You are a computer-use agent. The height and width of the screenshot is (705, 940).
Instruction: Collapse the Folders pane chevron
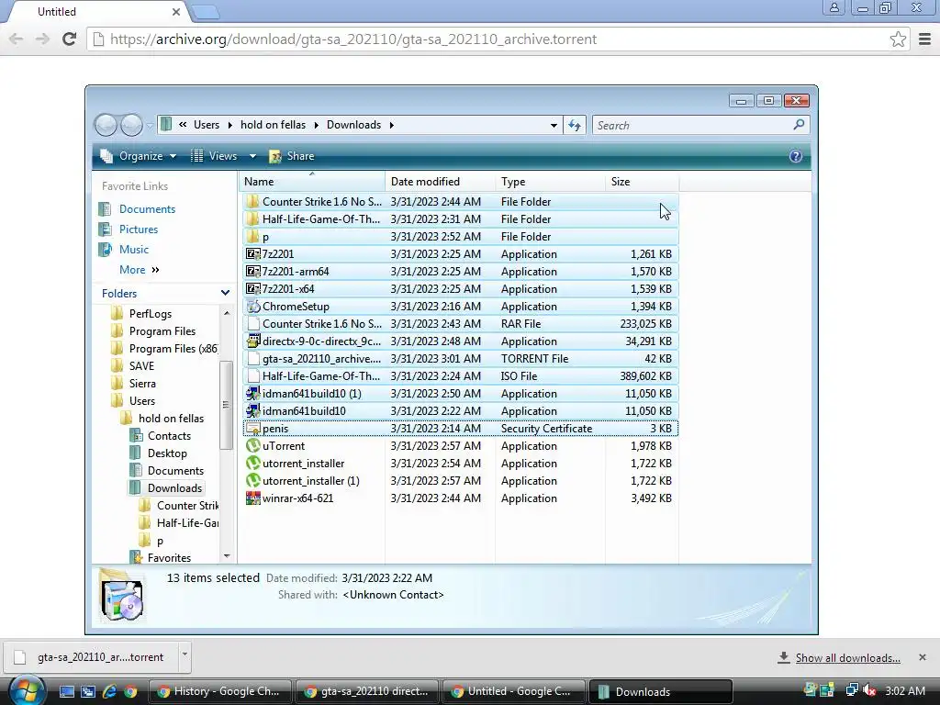[x=225, y=293]
